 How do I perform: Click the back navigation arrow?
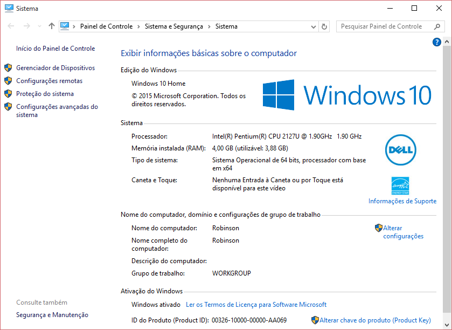[11, 26]
